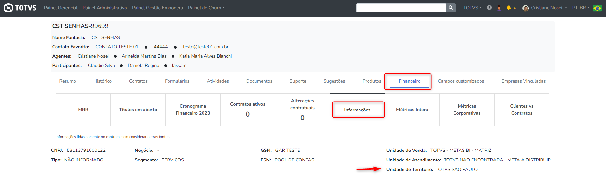Open Painel Gestão Empodera
606x180 pixels.
157,8
